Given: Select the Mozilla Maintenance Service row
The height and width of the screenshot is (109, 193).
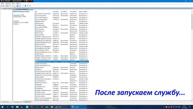Looking at the screenshot, I should click(62, 52).
